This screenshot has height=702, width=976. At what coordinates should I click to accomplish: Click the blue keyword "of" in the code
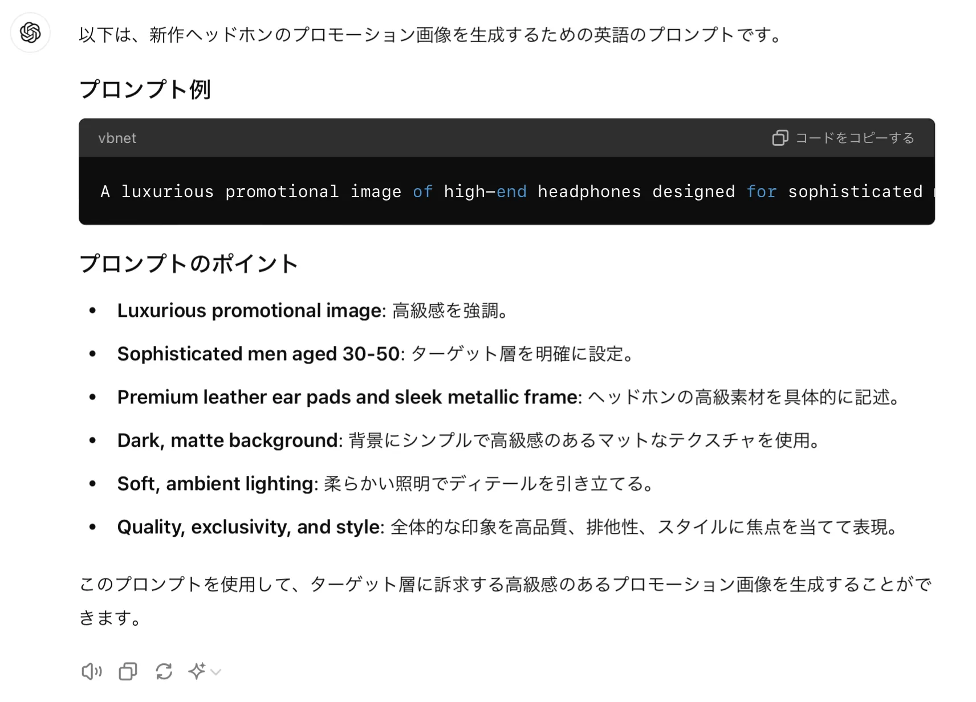point(422,191)
